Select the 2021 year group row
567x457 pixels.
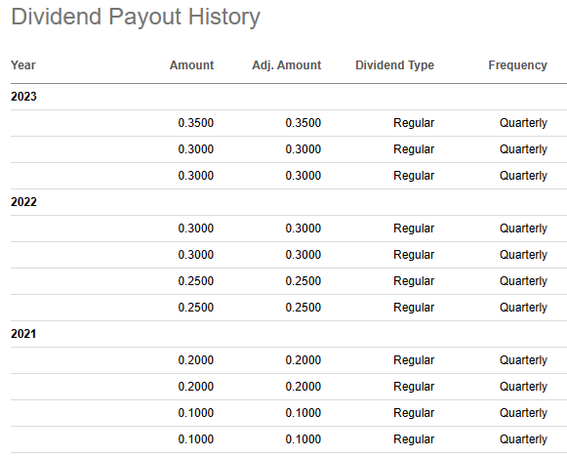pyautogui.click(x=289, y=334)
